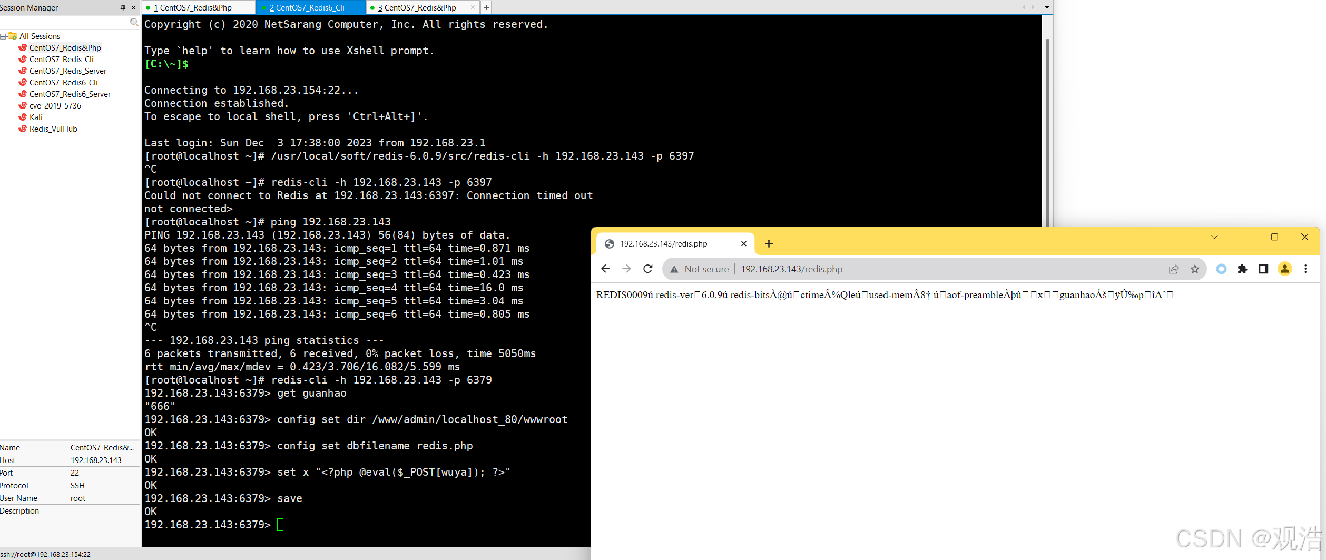The height and width of the screenshot is (560, 1326).
Task: Reload the redis.php page
Action: pyautogui.click(x=648, y=269)
